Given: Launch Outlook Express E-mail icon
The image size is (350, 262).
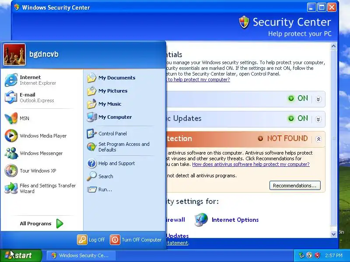Looking at the screenshot, I should click(x=10, y=97).
